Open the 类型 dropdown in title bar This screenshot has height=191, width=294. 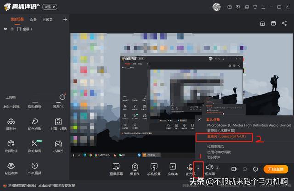point(50,7)
